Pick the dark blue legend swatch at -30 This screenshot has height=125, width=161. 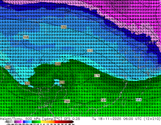24,122
